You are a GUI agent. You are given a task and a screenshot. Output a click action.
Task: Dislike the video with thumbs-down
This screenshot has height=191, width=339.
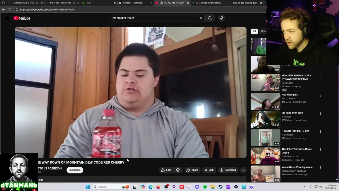pos(178,170)
